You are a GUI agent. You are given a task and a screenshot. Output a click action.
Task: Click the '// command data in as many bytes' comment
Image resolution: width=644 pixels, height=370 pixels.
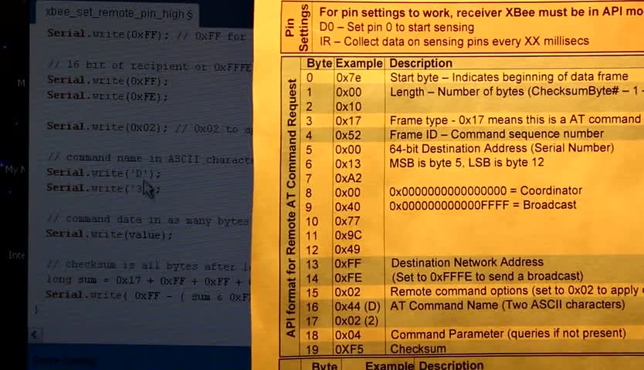(x=147, y=220)
